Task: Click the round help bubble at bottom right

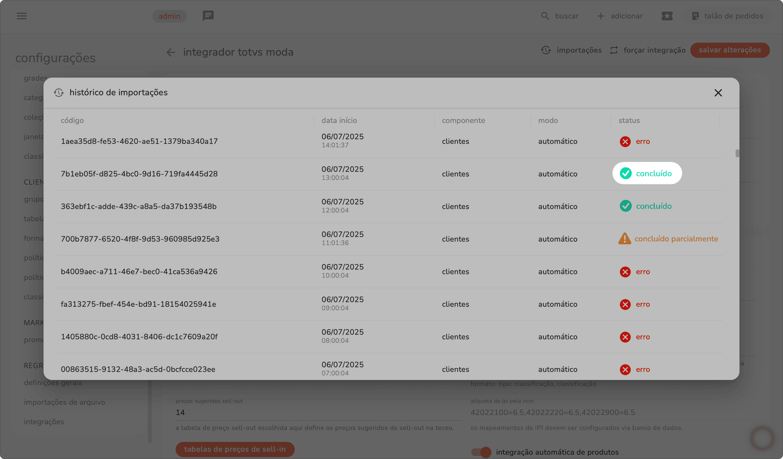Action: (762, 438)
